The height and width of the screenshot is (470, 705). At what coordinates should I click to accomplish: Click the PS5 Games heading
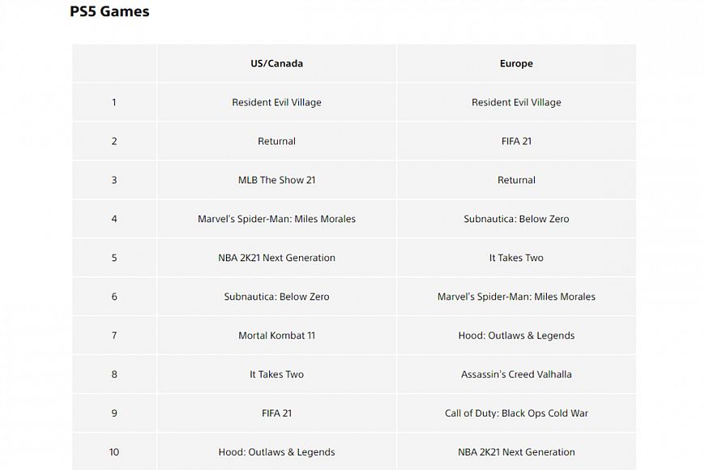pos(109,12)
